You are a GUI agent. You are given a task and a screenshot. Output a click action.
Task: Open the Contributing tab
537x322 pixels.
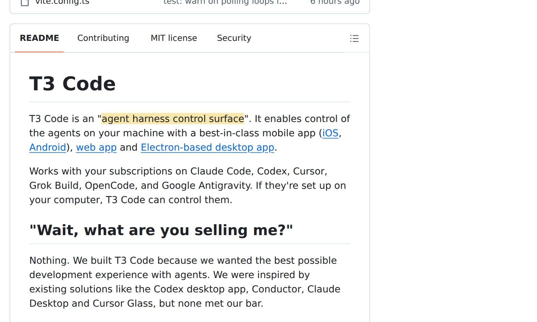click(103, 38)
